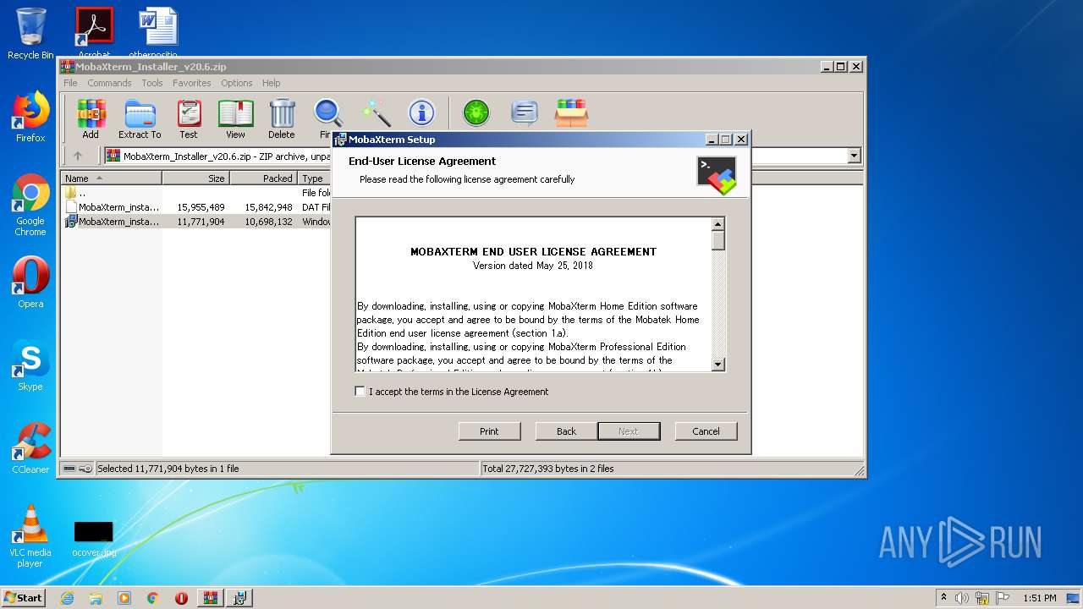
Task: Click the Delete trash icon in WinRAR
Action: [282, 118]
